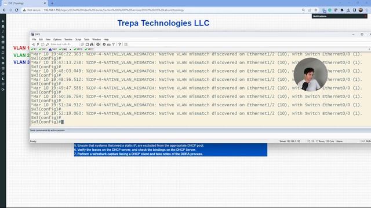Select the SW3 session tab
371x208 pixels.
click(x=63, y=49)
